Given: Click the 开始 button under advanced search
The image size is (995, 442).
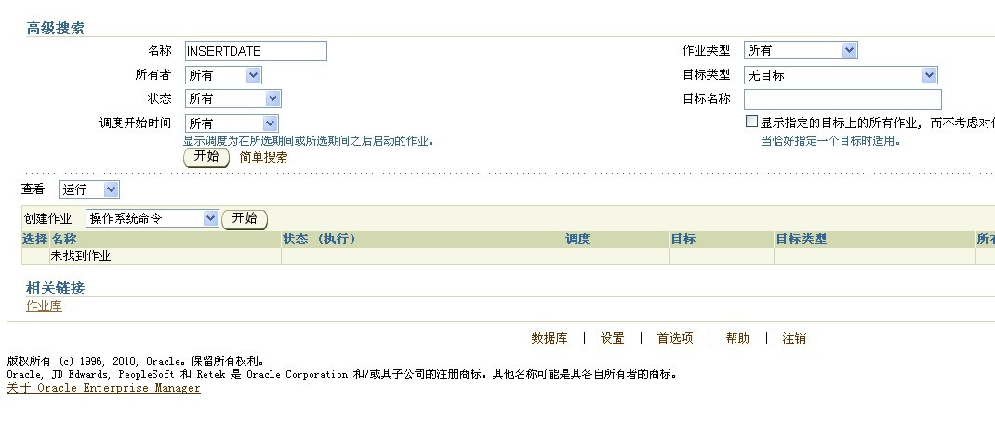Looking at the screenshot, I should [206, 157].
